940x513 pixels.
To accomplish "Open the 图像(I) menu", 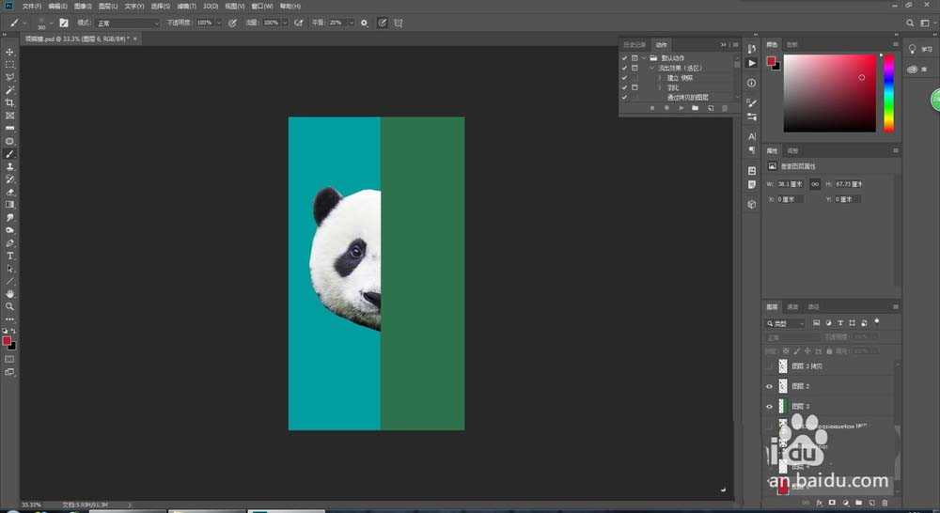I will coord(82,6).
